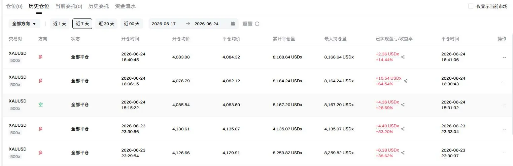
Task: Select XAUUSD in the 16:06:15 row
Action: point(18,77)
